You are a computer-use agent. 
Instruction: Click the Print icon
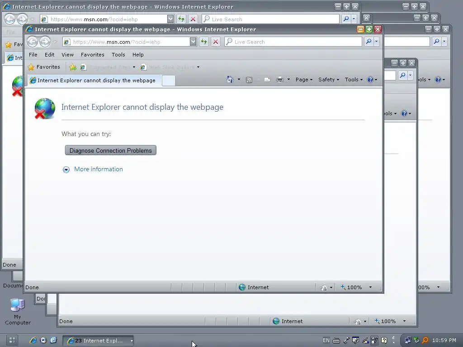(x=279, y=80)
